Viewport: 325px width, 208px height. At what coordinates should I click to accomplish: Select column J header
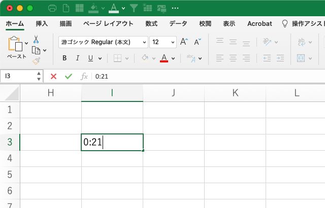174,92
